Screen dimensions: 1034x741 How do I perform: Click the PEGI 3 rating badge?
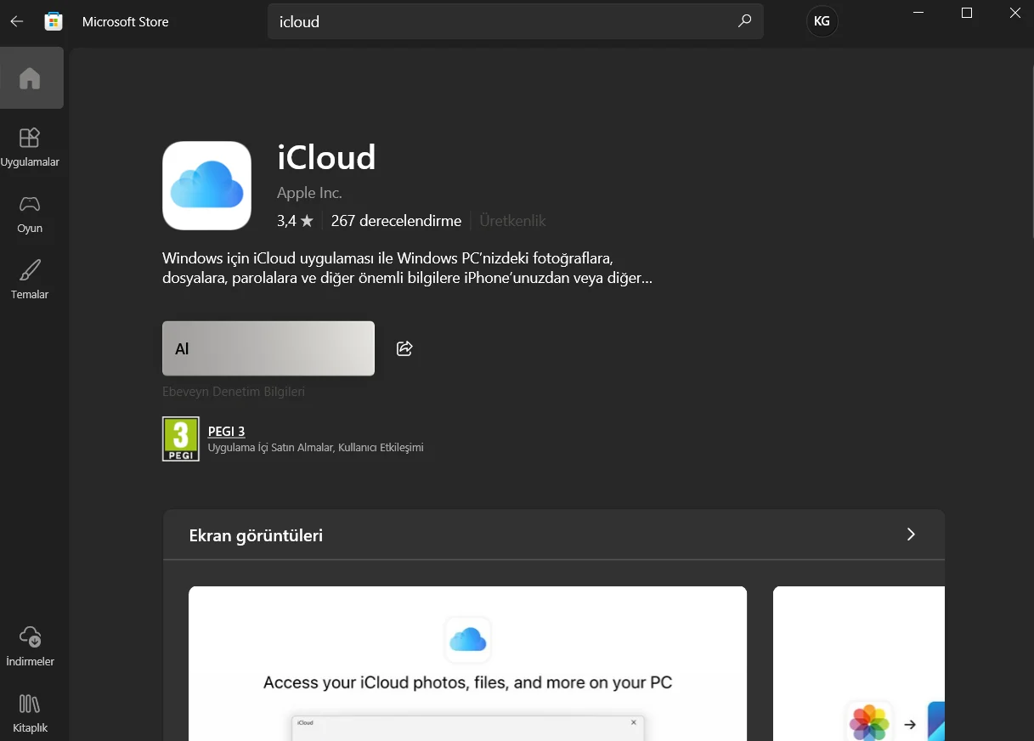(x=180, y=438)
